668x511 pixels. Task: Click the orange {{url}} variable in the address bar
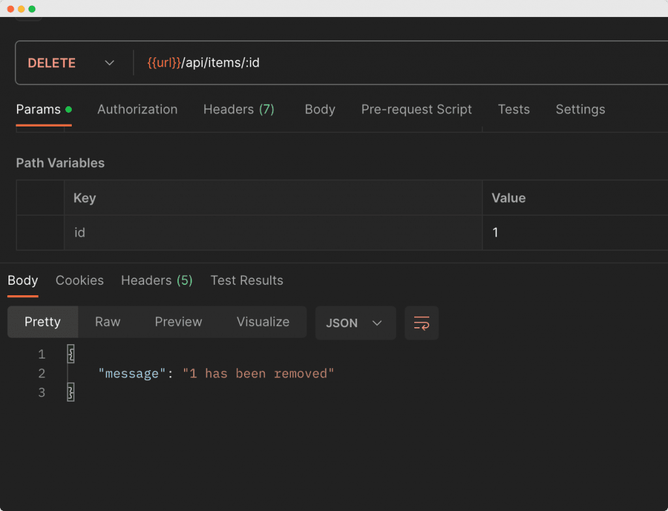(x=163, y=63)
